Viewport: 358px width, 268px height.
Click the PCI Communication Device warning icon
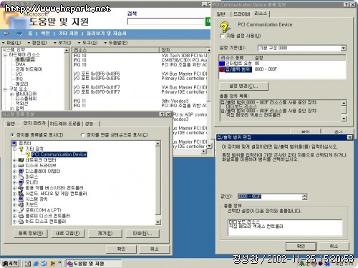tap(28, 154)
